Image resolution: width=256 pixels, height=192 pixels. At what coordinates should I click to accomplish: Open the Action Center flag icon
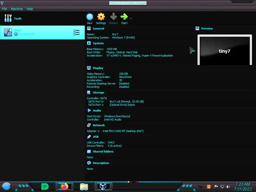point(216,186)
